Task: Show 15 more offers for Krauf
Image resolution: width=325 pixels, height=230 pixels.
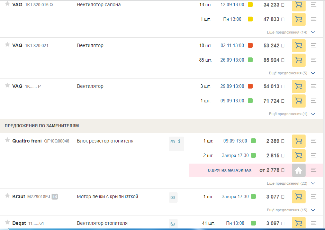Action: coord(290,210)
